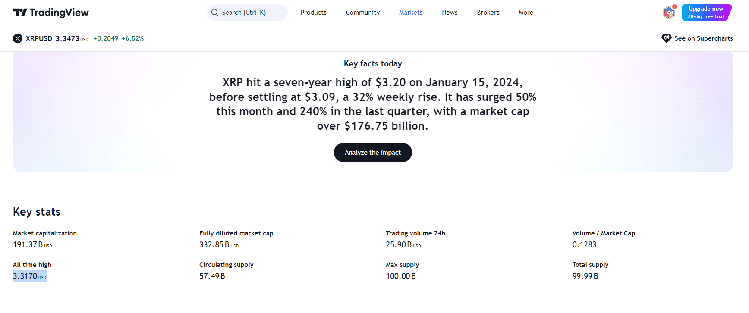The width and height of the screenshot is (749, 313).
Task: Open the Brokers menu item
Action: 488,13
